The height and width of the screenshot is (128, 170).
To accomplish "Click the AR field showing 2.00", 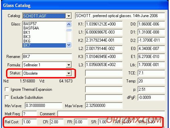I will 129,122.
